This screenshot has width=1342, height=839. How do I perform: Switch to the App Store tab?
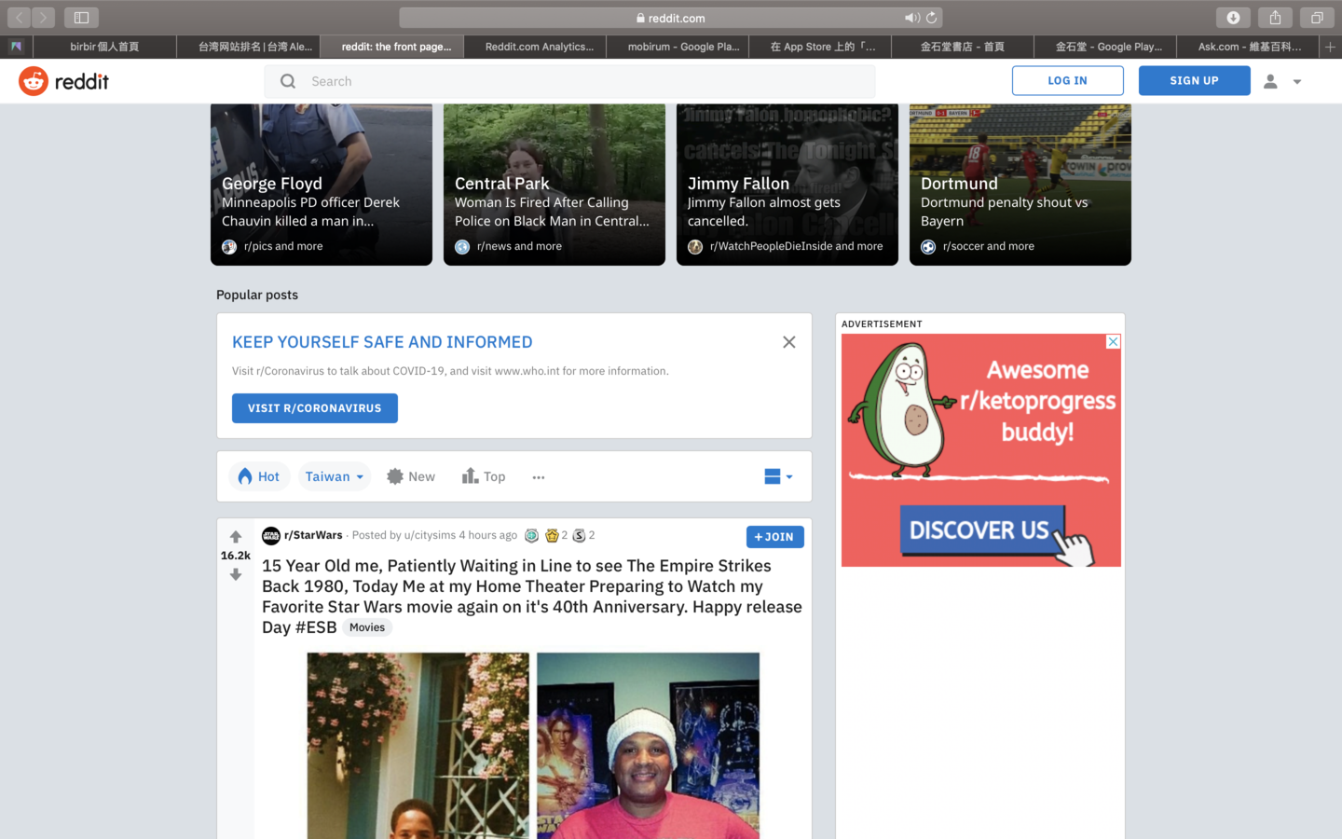coord(822,47)
